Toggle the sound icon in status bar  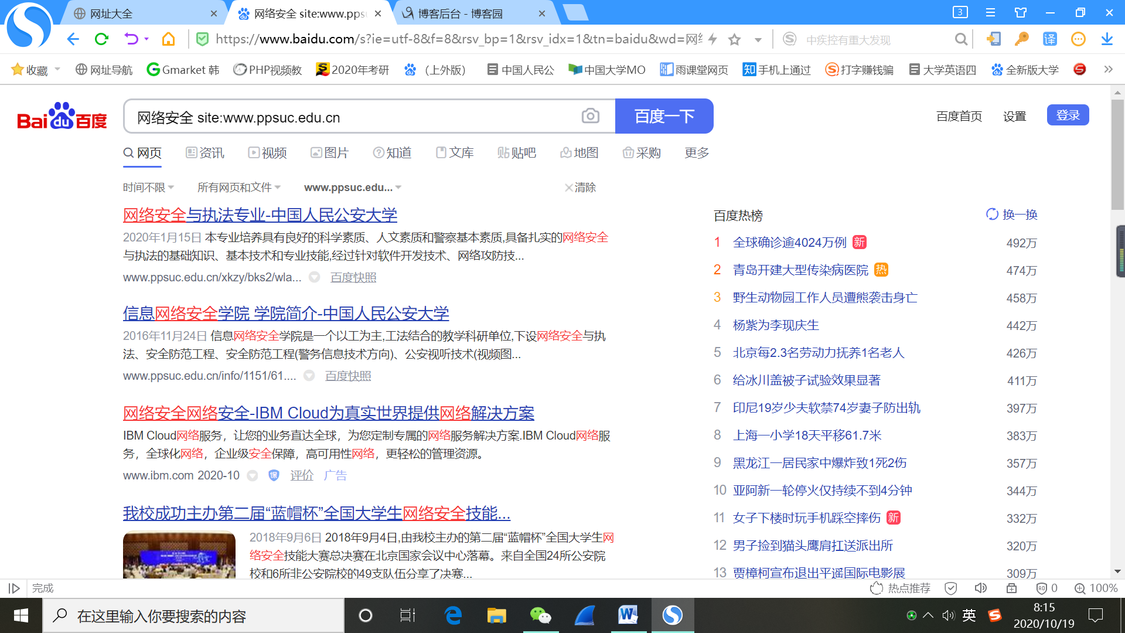980,588
